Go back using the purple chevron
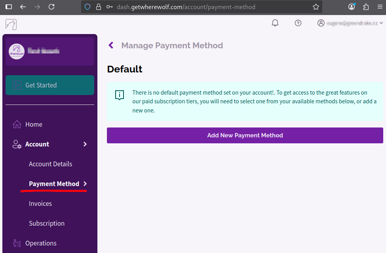This screenshot has width=386, height=253. tap(111, 45)
